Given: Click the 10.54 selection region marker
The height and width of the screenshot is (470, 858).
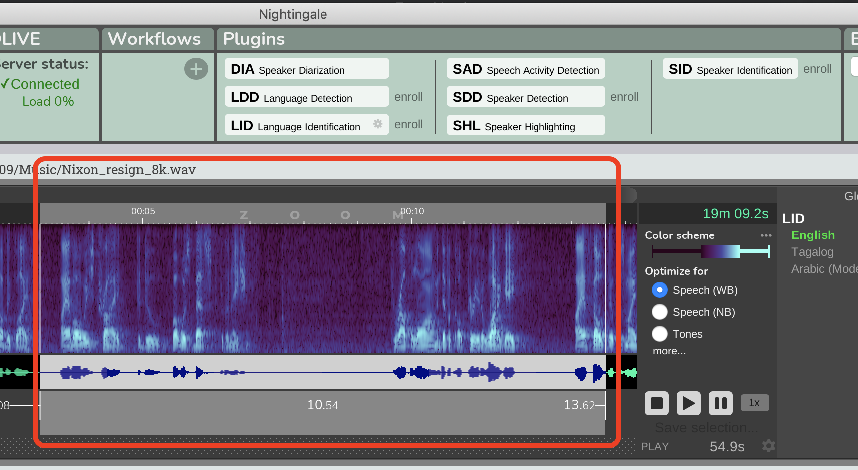Looking at the screenshot, I should [322, 405].
